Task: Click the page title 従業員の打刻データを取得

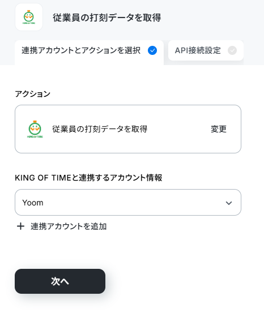Action: pos(107,18)
